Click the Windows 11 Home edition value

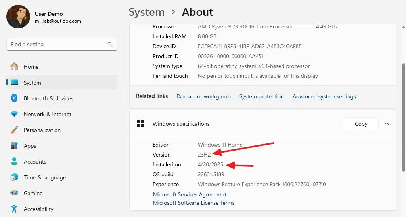point(220,145)
